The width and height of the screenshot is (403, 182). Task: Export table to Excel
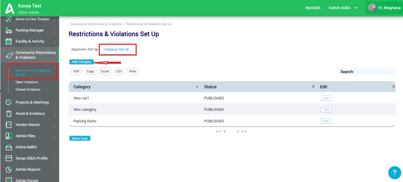coord(105,71)
